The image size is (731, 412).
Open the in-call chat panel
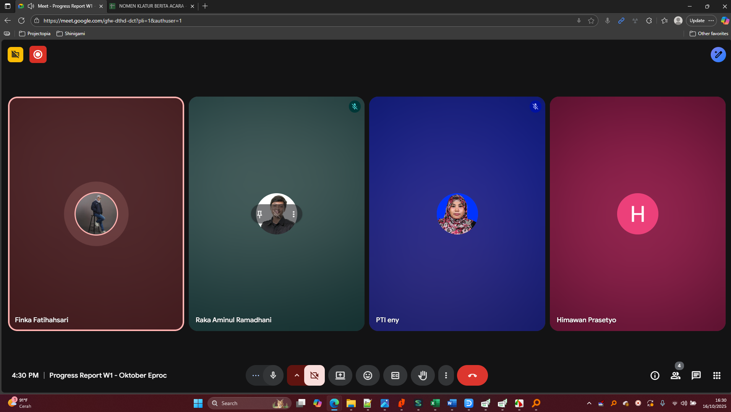pos(696,375)
